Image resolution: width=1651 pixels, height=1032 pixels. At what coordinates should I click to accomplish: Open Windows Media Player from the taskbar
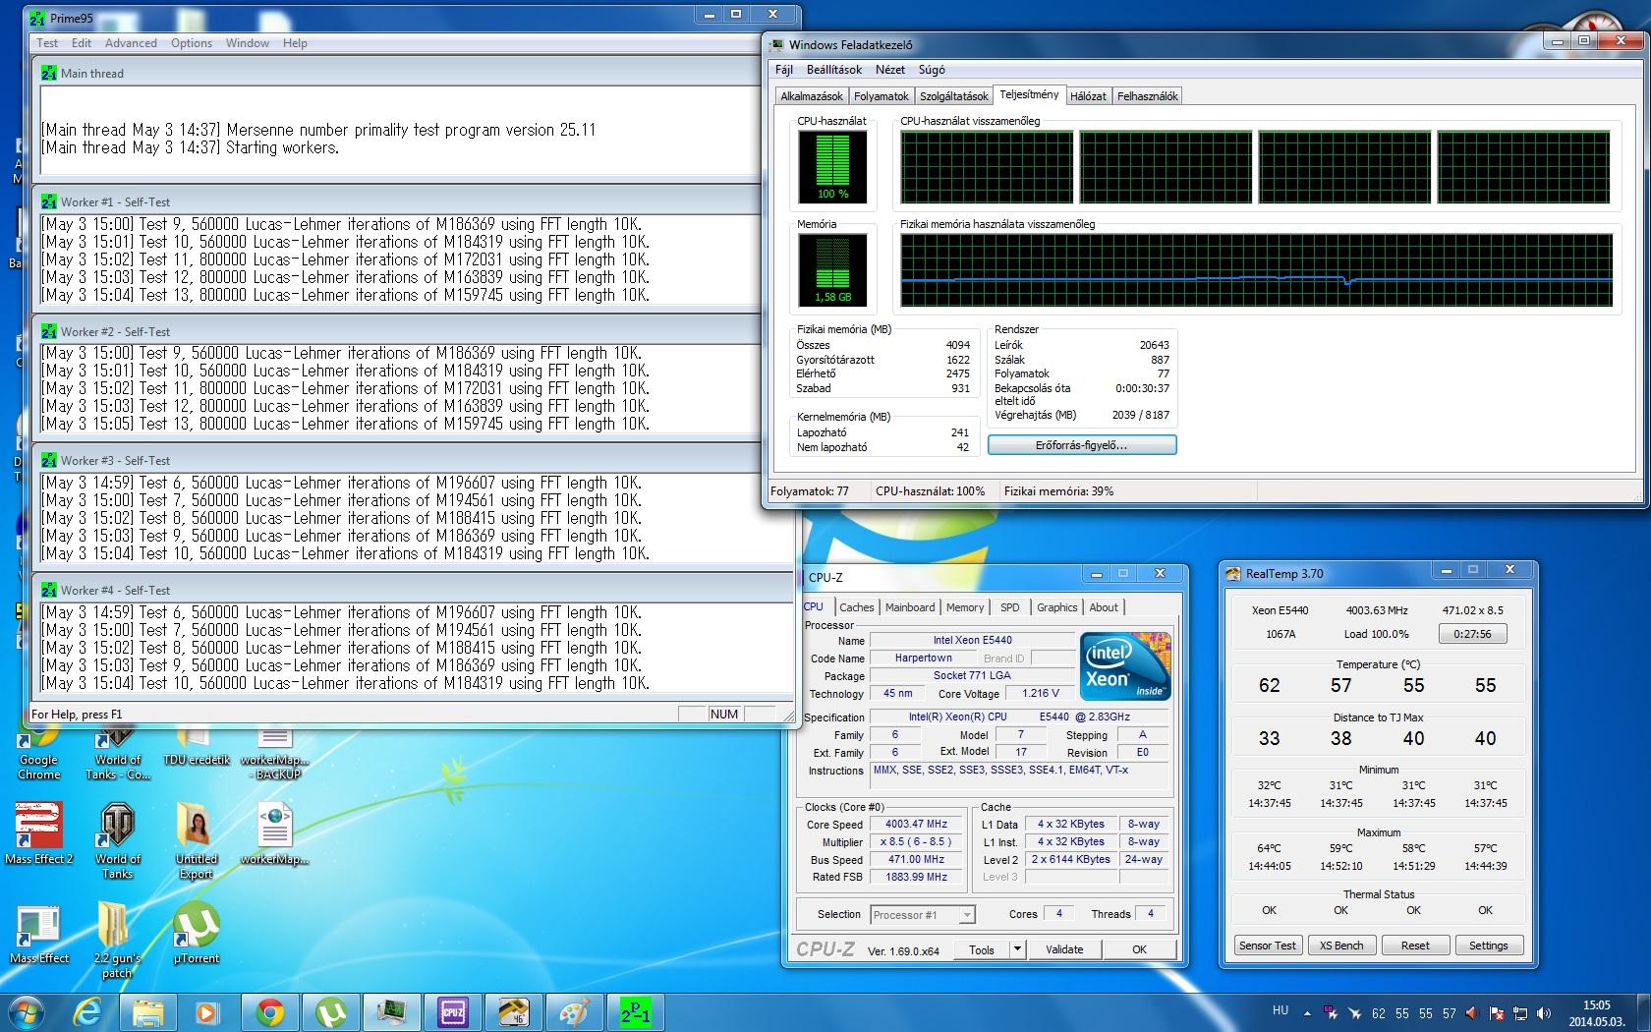coord(207,1011)
